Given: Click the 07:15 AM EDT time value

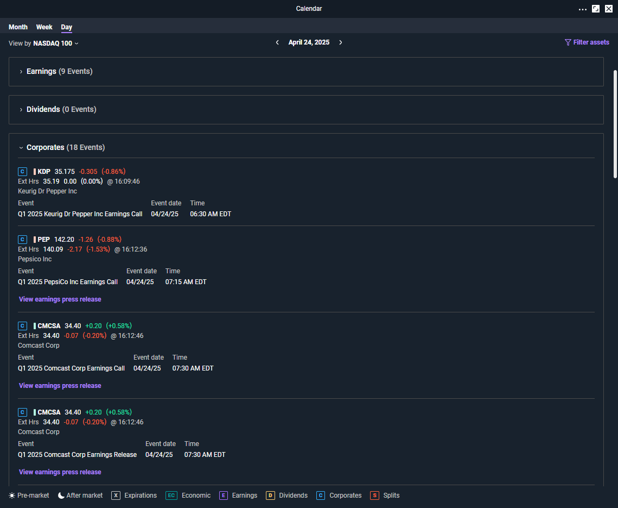Looking at the screenshot, I should click(186, 282).
